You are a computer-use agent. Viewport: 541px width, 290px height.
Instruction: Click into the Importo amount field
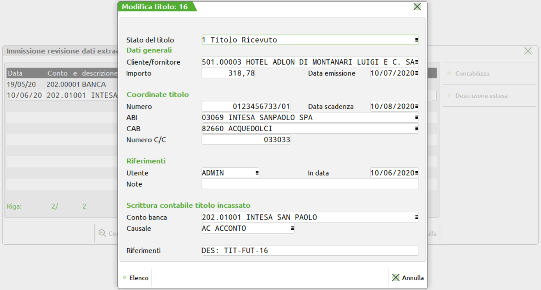pos(228,73)
